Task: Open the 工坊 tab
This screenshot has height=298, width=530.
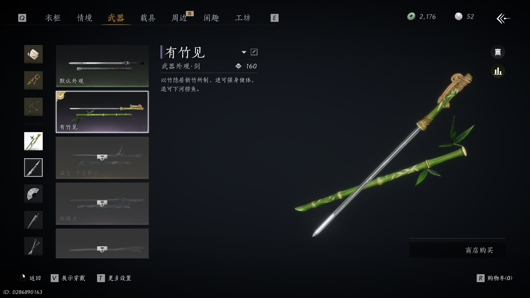Action: click(x=243, y=18)
